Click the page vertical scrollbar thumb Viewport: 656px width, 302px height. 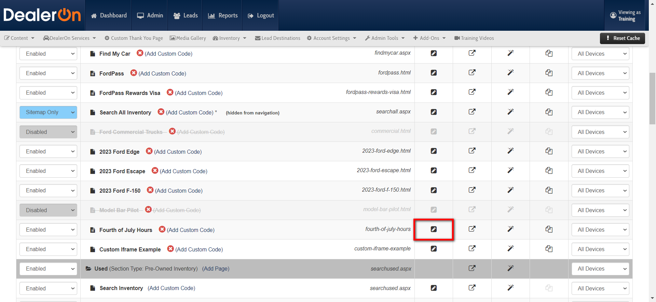click(x=652, y=98)
